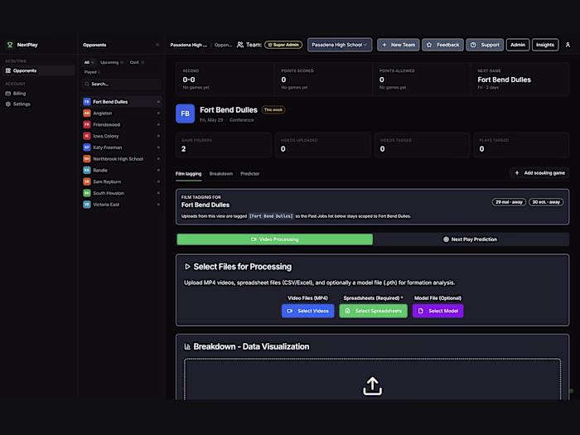Click the Victoria East VE avatar icon
The image size is (580, 435).
tap(87, 205)
